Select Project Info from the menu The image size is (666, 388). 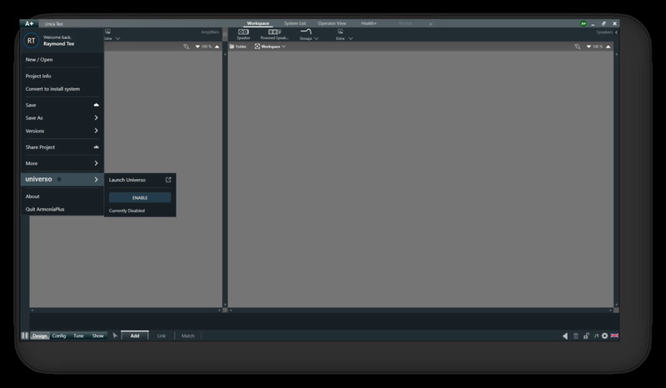pos(38,76)
